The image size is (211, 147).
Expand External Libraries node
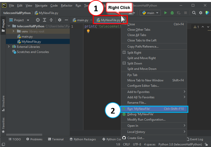point(9,47)
